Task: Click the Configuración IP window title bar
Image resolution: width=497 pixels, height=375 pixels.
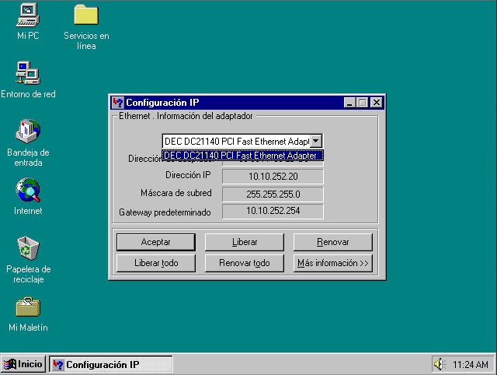Action: point(247,103)
